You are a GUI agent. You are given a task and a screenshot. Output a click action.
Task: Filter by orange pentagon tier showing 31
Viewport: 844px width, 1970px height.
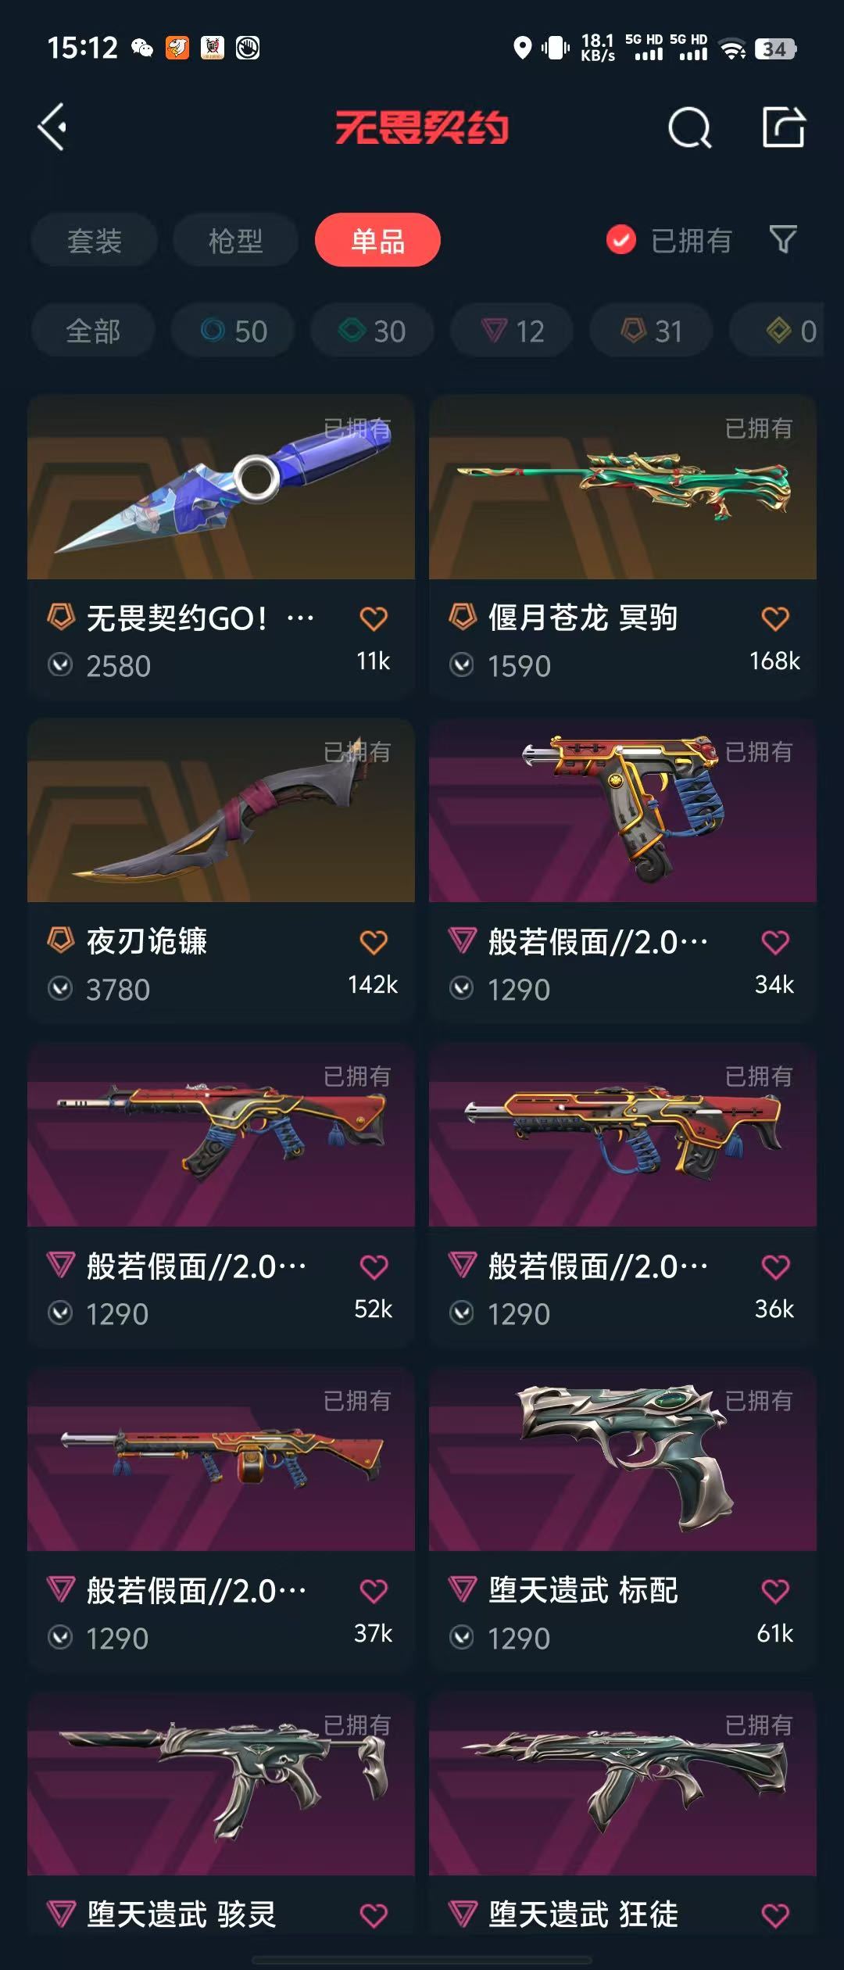651,331
